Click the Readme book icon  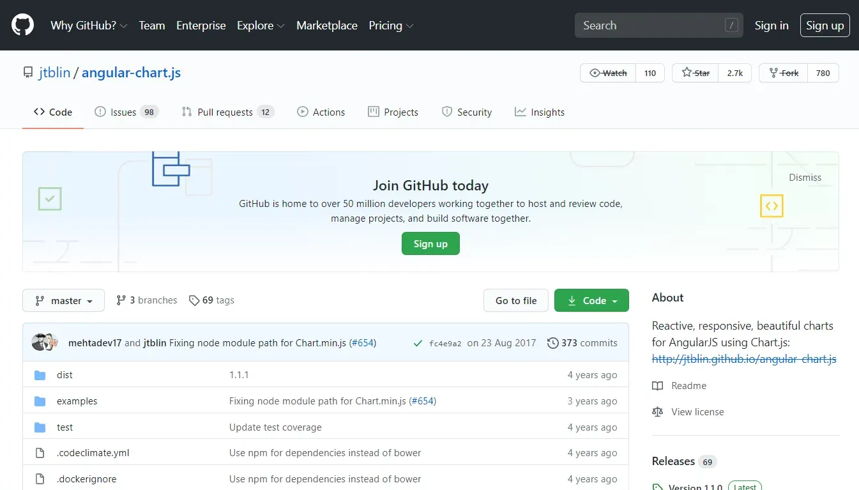(x=658, y=386)
